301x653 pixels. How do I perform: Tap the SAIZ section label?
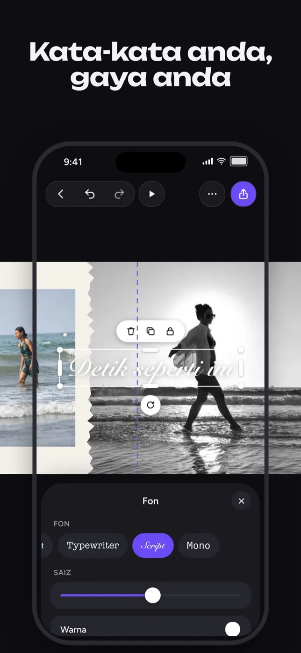(x=62, y=572)
